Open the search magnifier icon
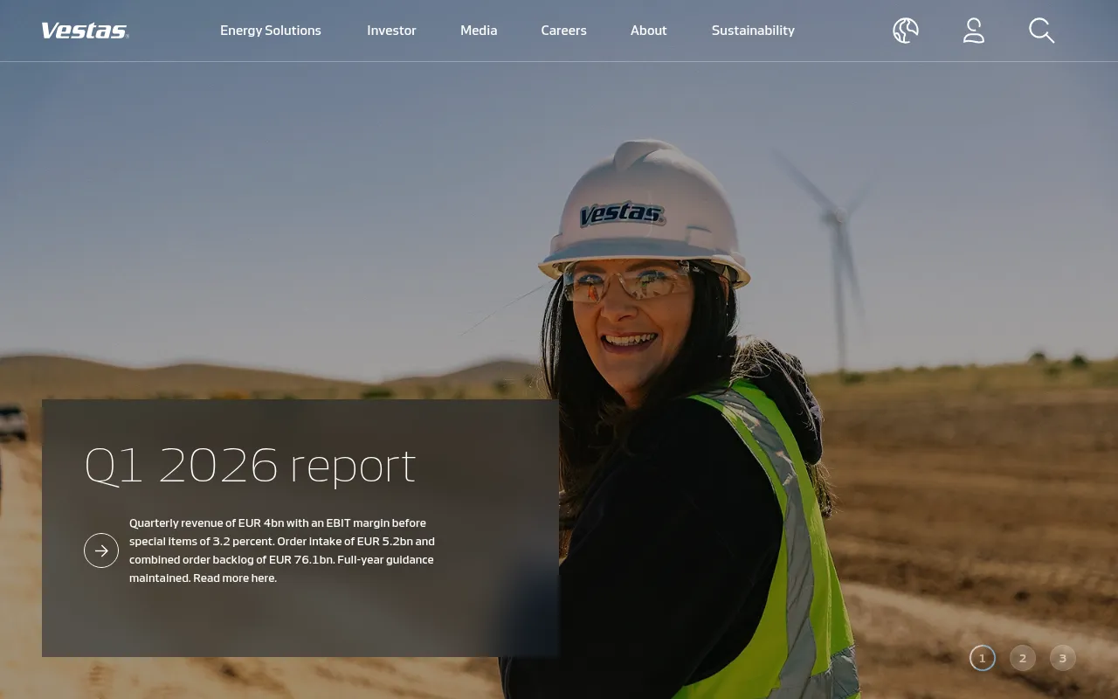The width and height of the screenshot is (1118, 699). [1041, 31]
